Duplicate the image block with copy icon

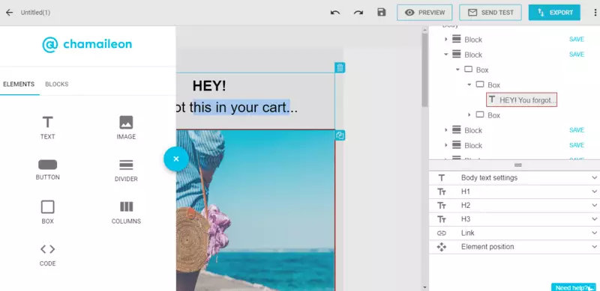tap(340, 135)
